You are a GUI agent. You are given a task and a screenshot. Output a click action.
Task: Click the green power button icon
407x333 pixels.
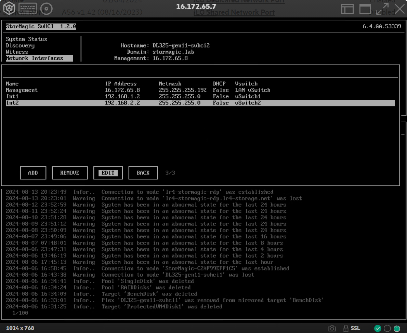397,328
